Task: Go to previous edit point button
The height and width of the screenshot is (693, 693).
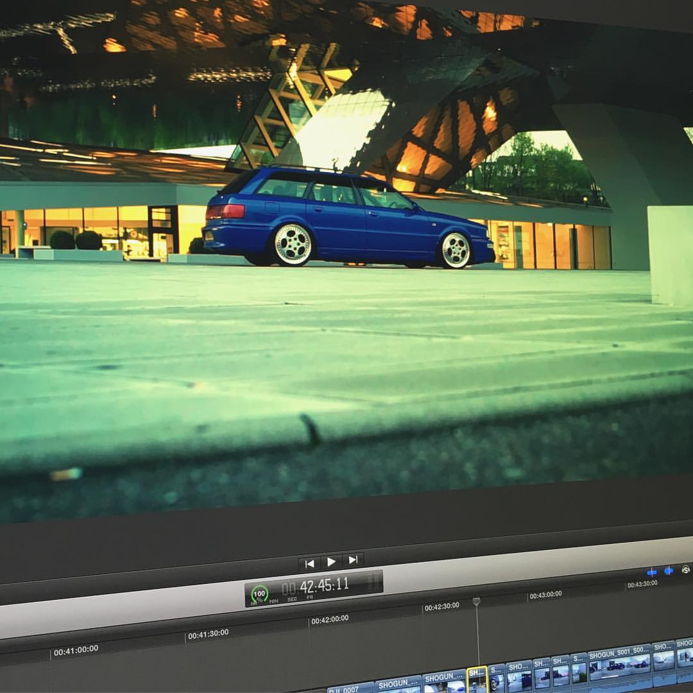Action: point(310,563)
